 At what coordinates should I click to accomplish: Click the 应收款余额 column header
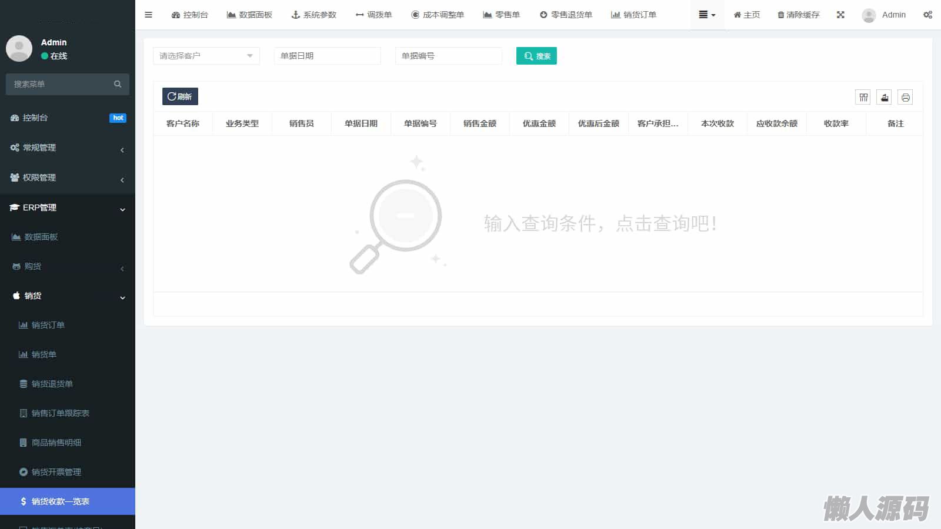(777, 123)
